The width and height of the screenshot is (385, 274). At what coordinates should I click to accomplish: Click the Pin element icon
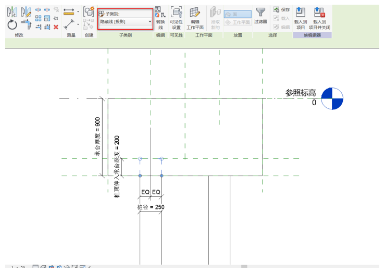(56, 18)
